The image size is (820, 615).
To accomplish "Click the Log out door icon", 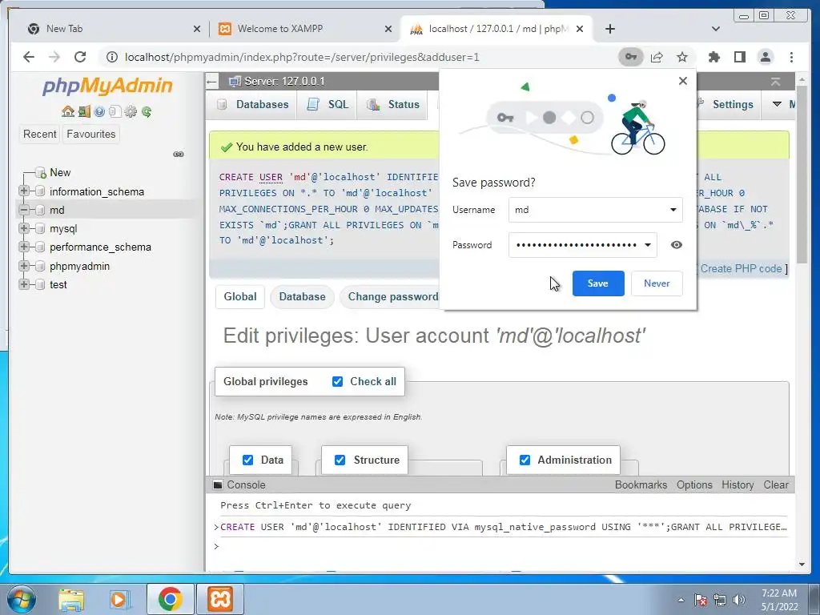I will (84, 111).
